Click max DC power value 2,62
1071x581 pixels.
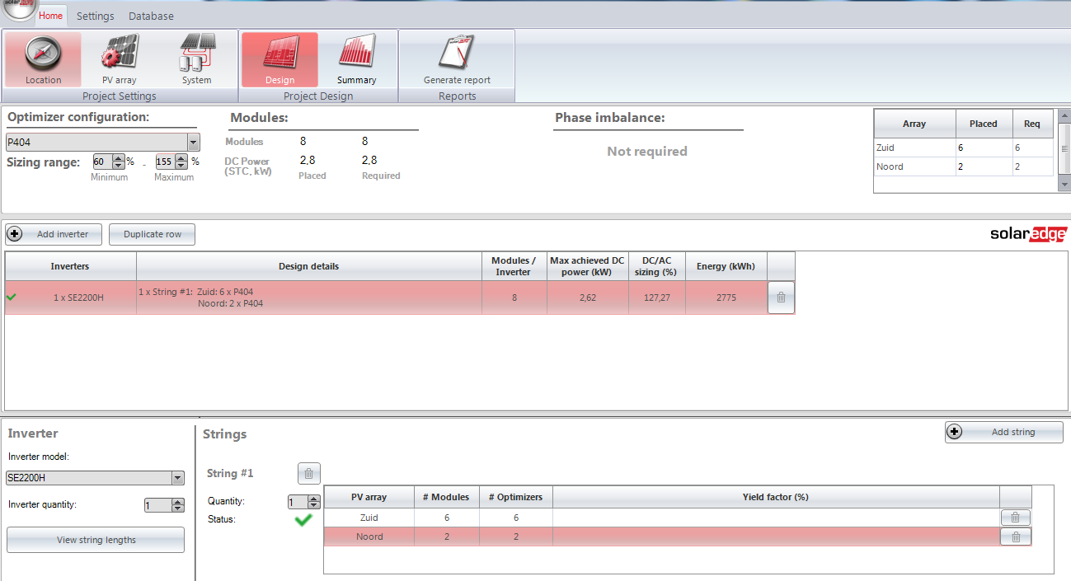pos(587,298)
